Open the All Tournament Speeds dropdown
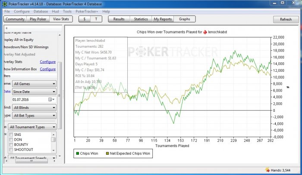 (x=32, y=157)
